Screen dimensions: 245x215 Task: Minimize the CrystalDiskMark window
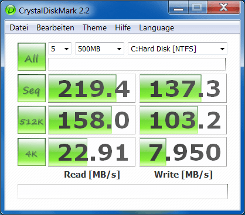pos(178,8)
